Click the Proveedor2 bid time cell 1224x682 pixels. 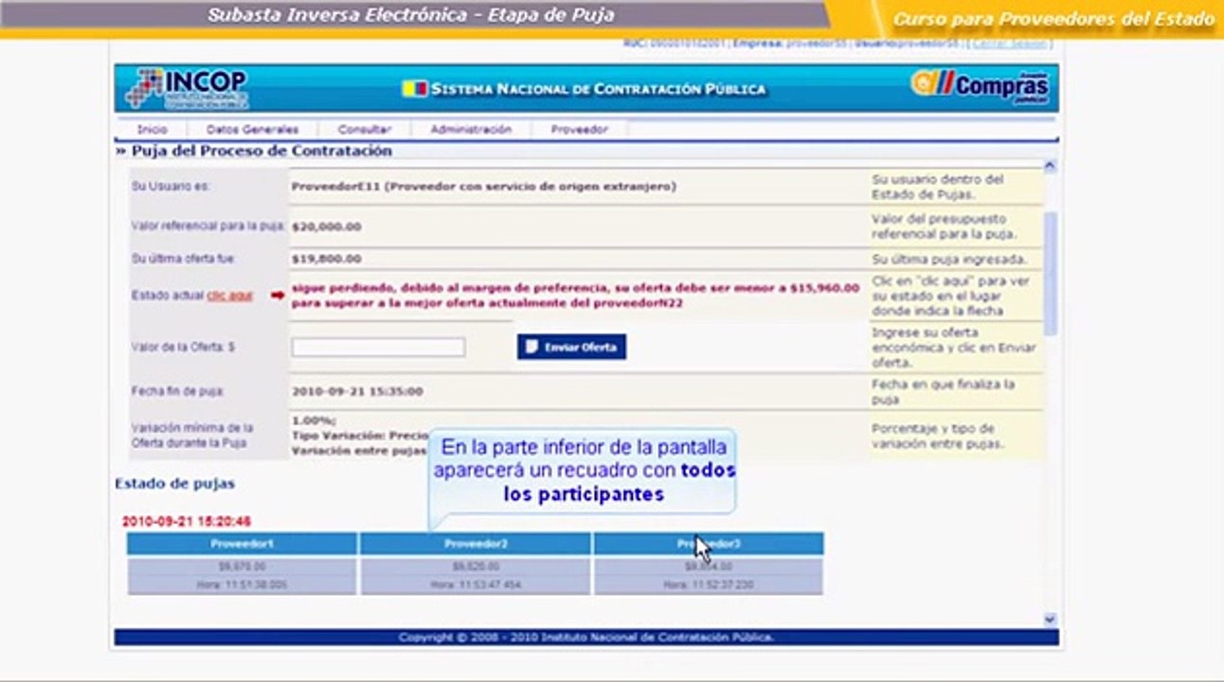point(477,585)
